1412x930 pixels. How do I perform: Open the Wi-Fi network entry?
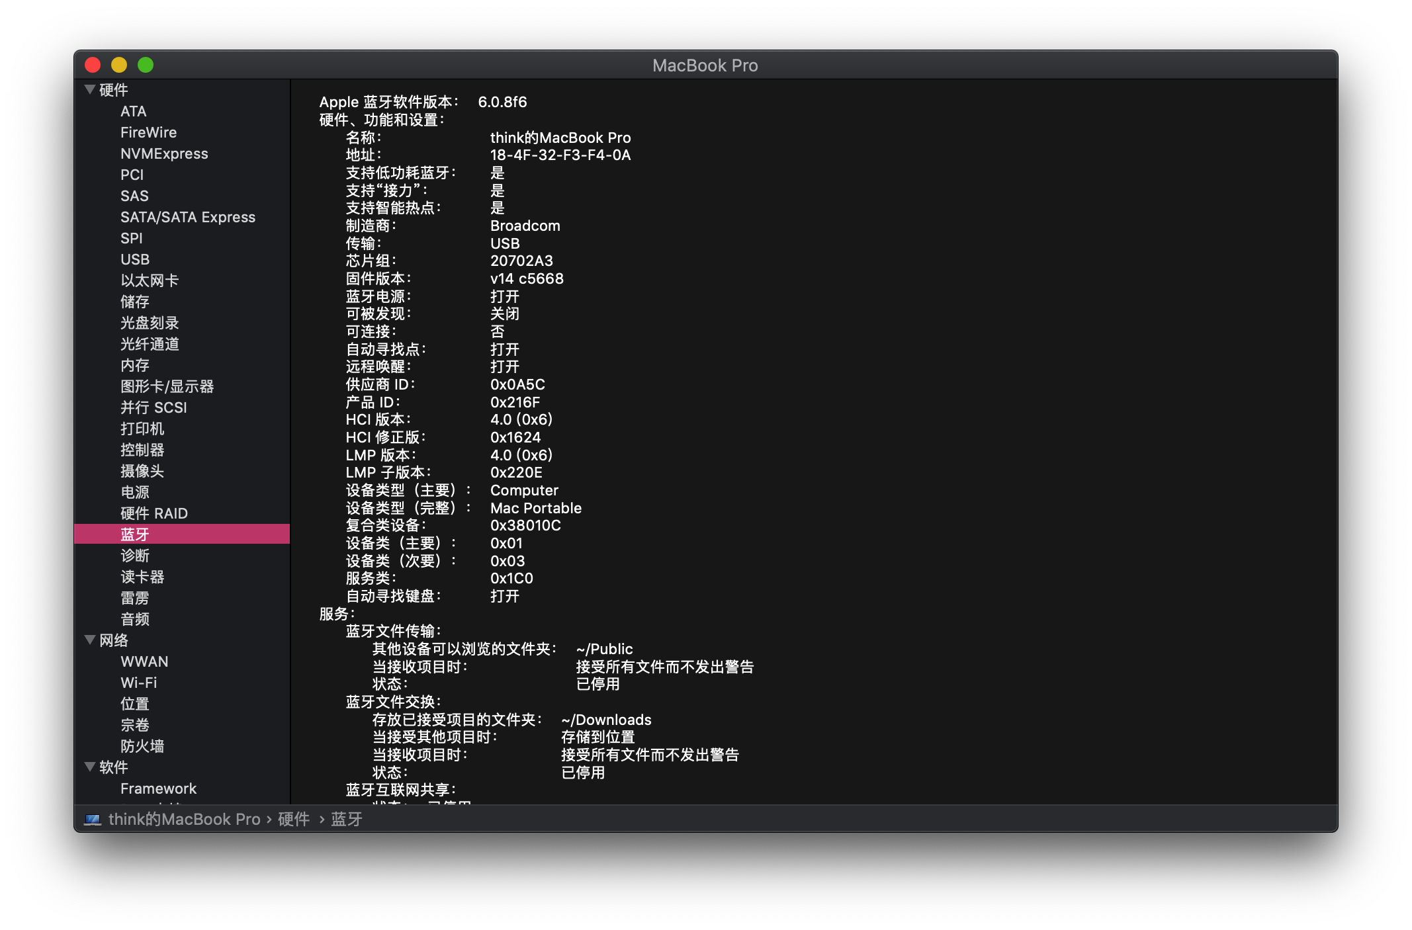(139, 683)
